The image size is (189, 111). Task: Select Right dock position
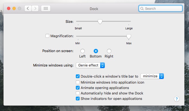coord(109,51)
